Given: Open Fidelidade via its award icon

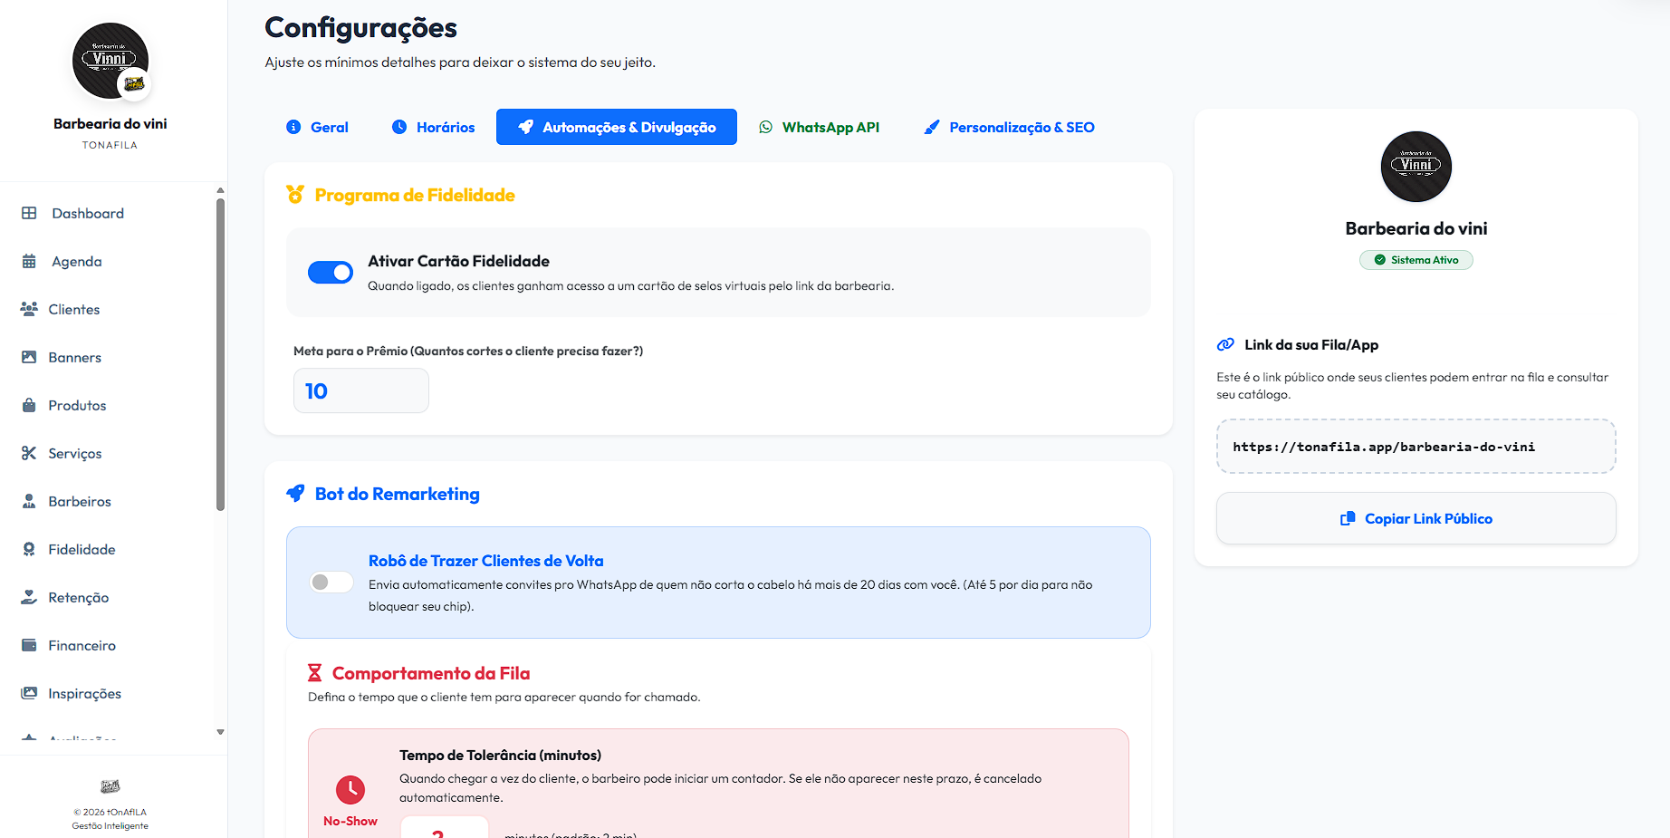Looking at the screenshot, I should (x=29, y=549).
